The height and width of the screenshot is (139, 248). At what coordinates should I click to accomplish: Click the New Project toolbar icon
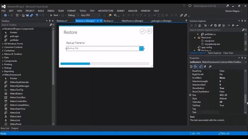click(x=17, y=15)
